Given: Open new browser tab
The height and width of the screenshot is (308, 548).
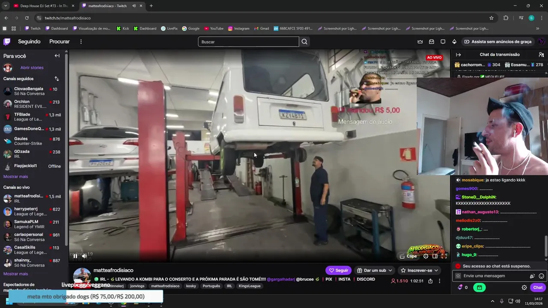Looking at the screenshot, I should 151,6.
